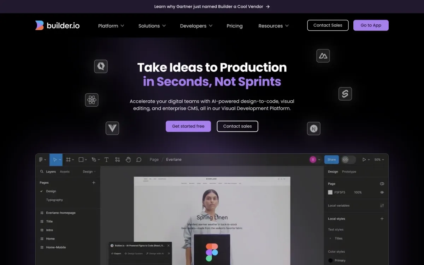Screen dimensions: 424x265
Task: Select the Text tool
Action: click(106, 159)
